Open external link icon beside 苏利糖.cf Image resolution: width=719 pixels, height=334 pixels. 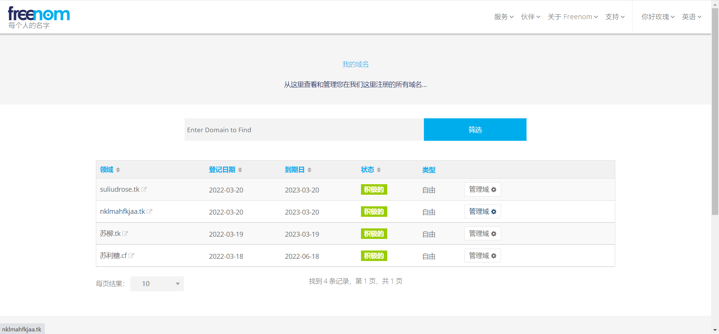(x=131, y=256)
